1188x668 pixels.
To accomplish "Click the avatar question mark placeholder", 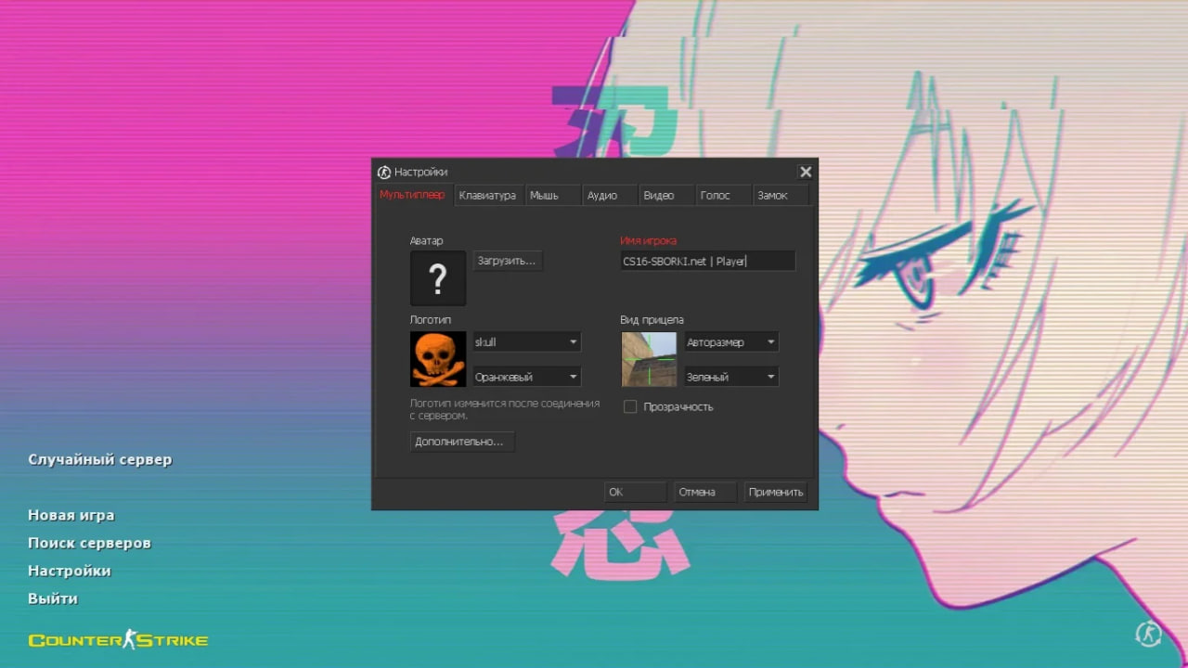I will [x=438, y=278].
